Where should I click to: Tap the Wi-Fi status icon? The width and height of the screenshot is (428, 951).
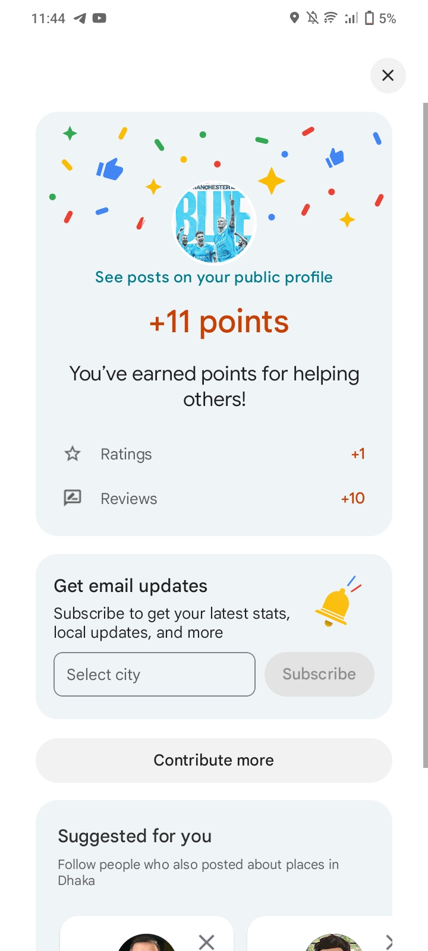tap(330, 18)
